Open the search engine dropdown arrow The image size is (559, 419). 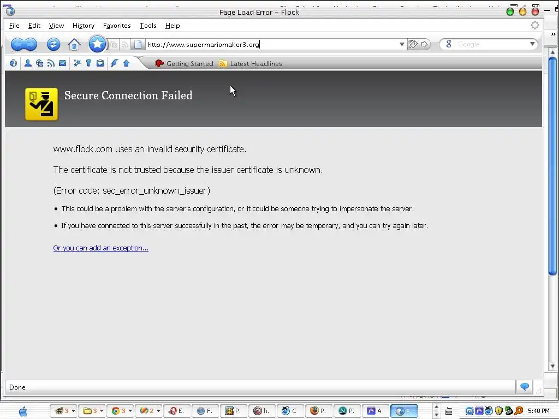[532, 44]
